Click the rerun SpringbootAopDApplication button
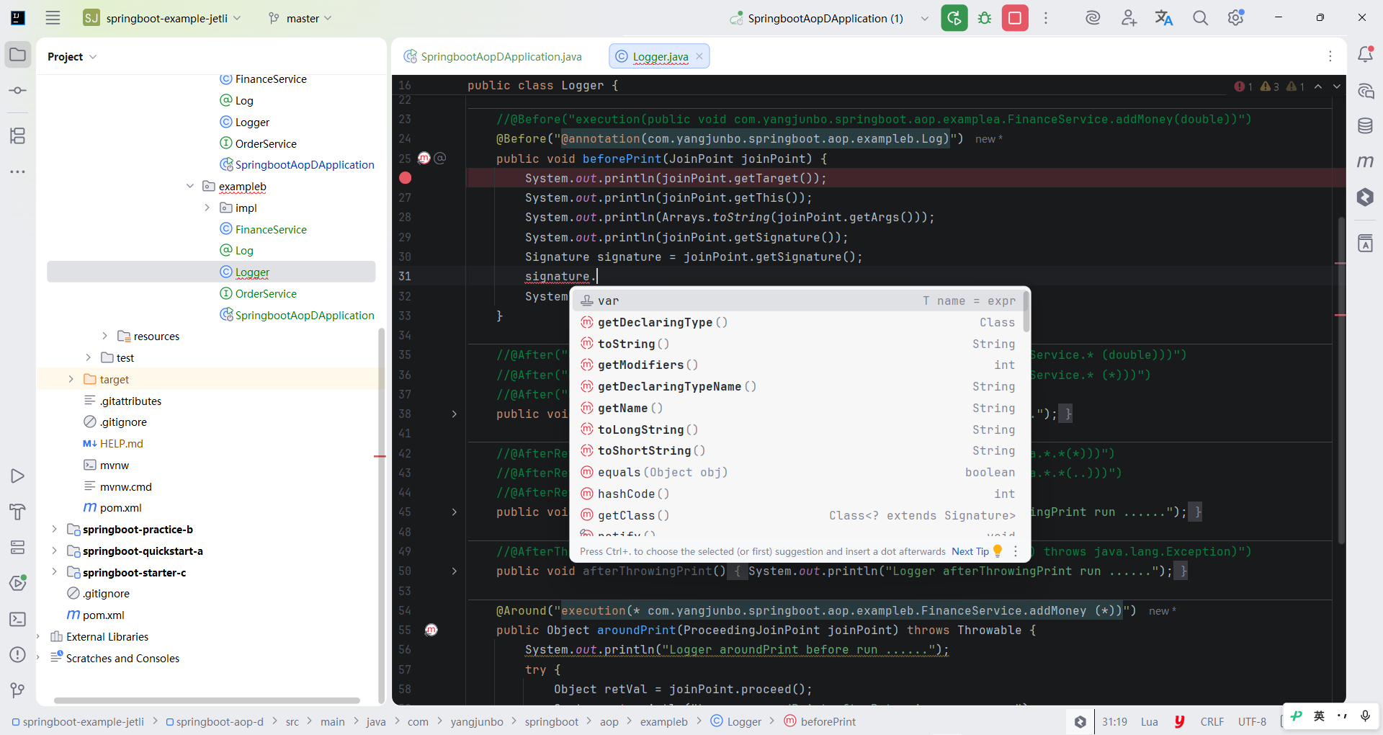The height and width of the screenshot is (735, 1383). 954,18
